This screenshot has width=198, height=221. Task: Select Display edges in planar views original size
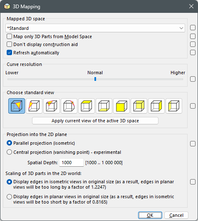tap(9, 197)
